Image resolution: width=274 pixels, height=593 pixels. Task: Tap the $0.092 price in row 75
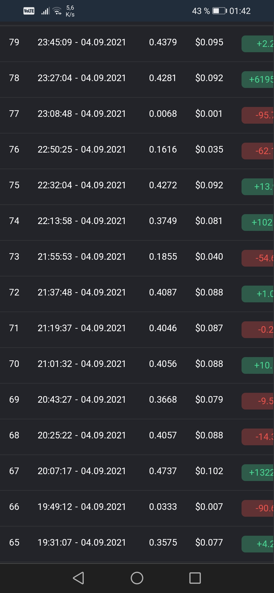click(x=209, y=185)
